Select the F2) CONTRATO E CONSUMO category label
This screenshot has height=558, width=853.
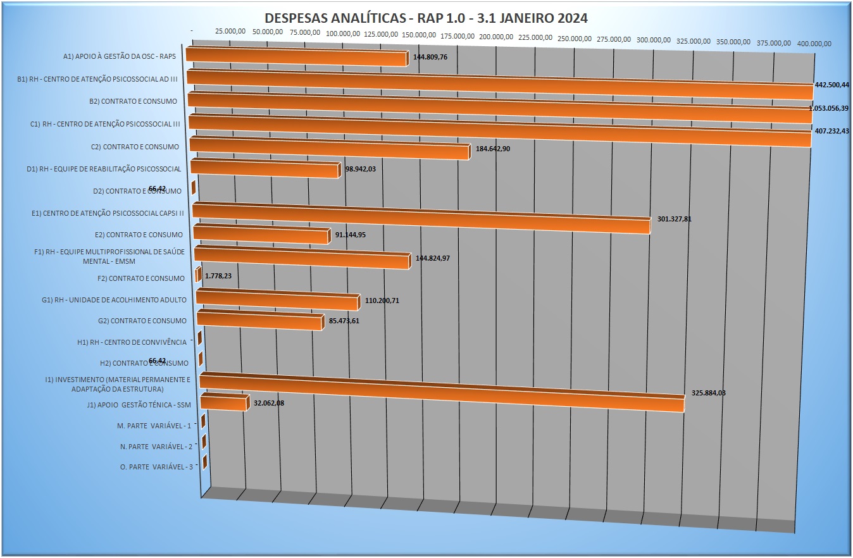pos(141,278)
